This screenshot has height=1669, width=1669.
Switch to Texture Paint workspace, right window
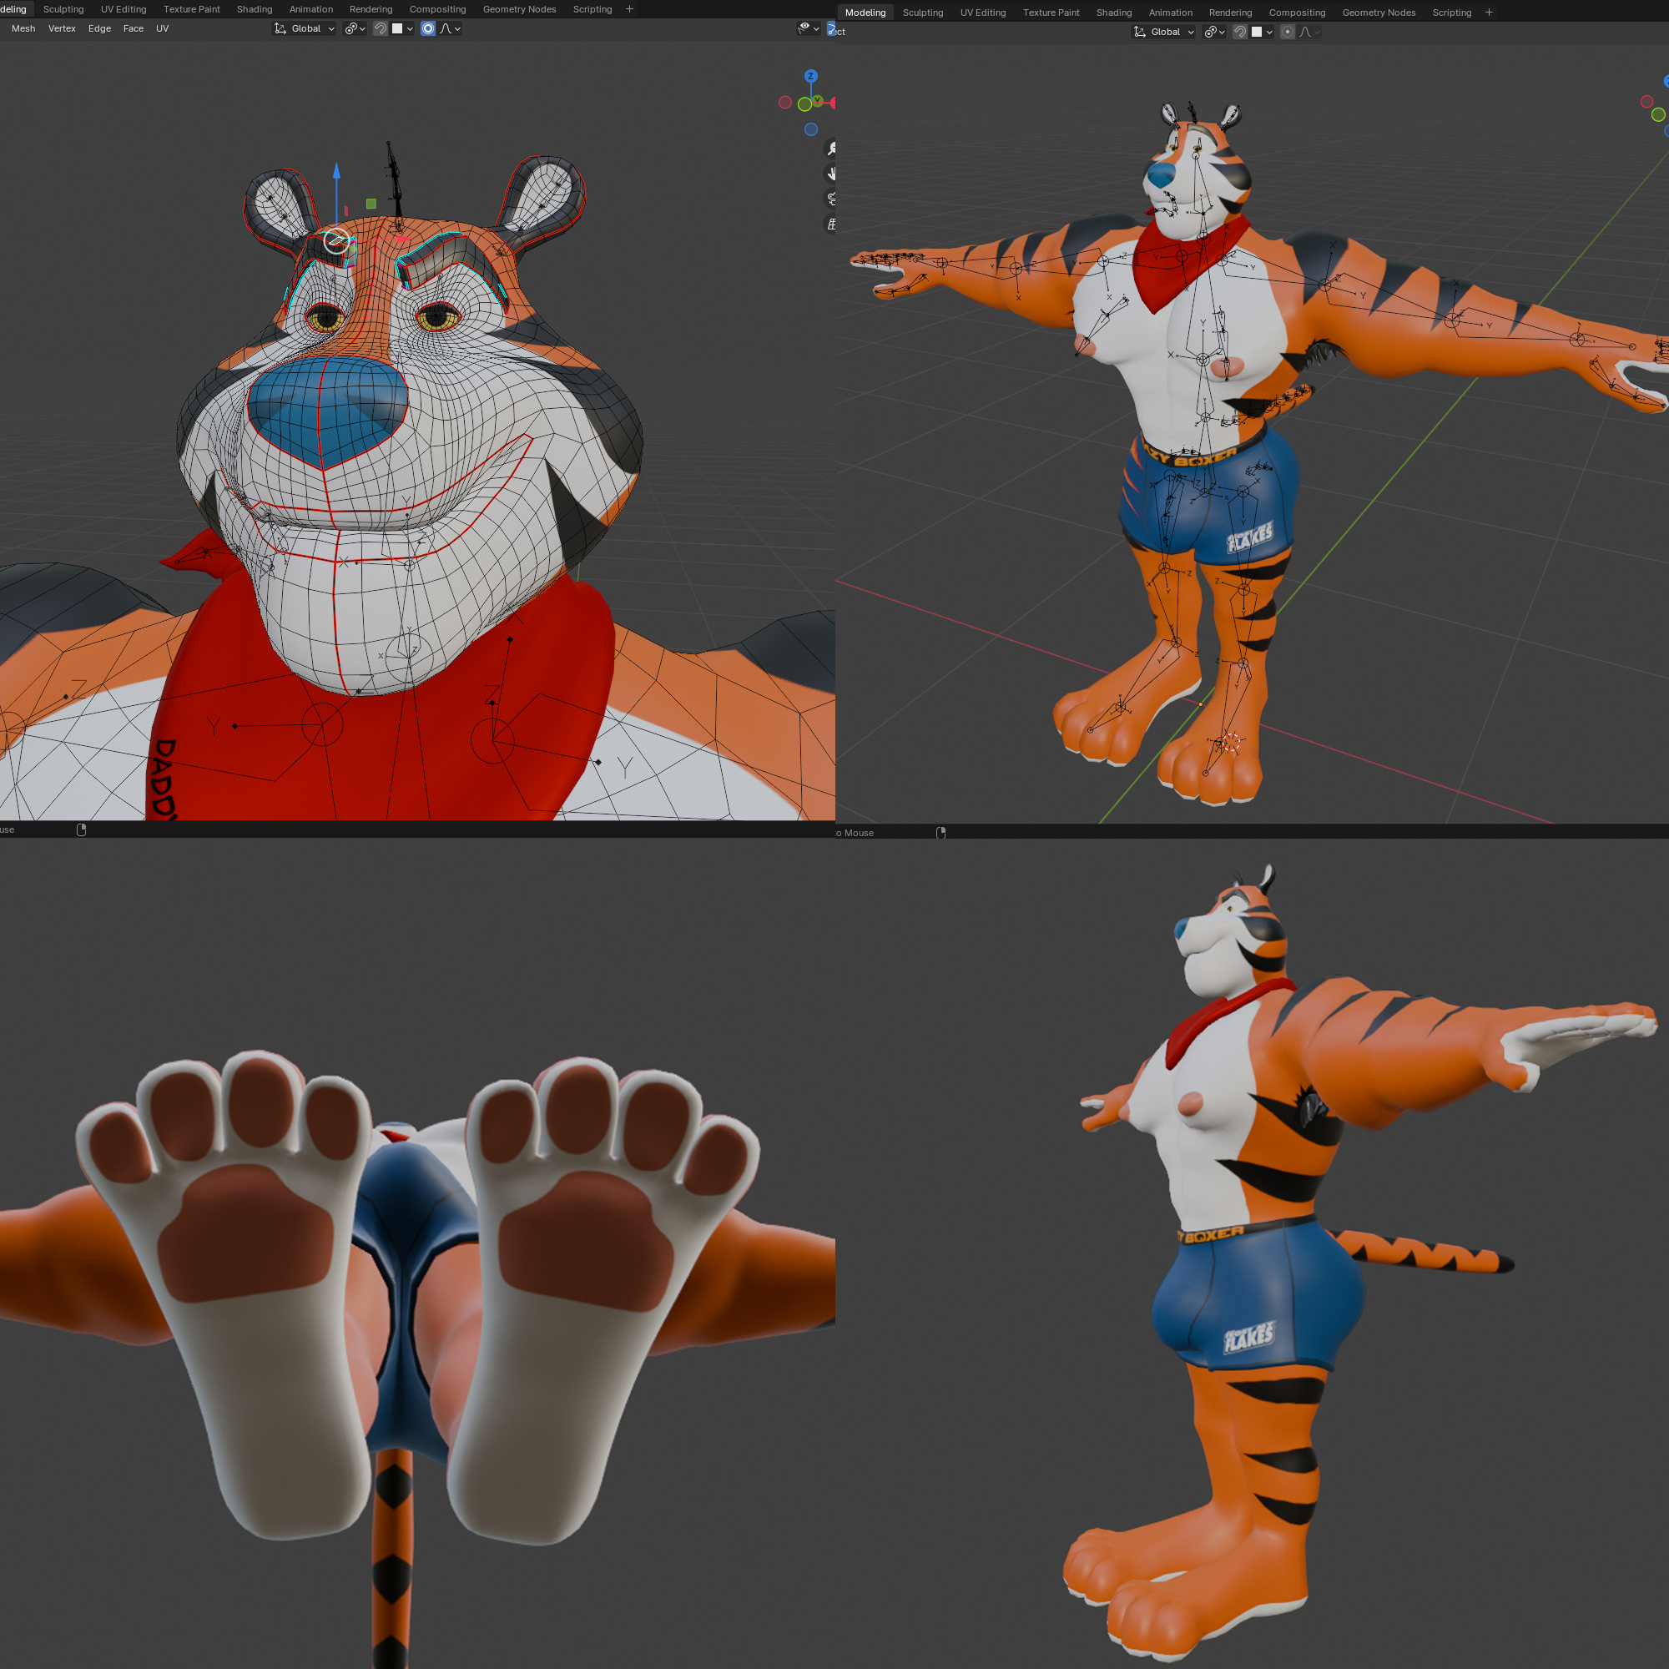1051,13
